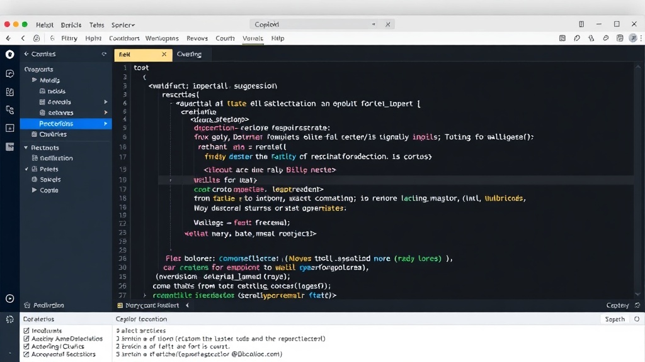Viewport: 645px width, 362px height.
Task: Open the Sprlerv dropdown in the menu bar
Action: click(x=123, y=25)
